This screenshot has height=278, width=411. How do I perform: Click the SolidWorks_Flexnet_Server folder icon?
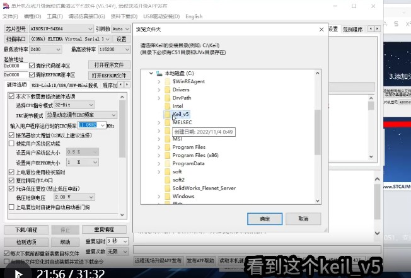point(167,188)
